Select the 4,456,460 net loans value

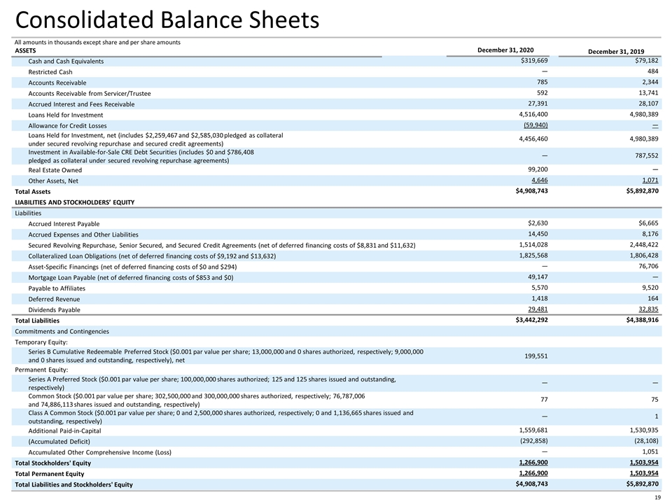[533, 139]
